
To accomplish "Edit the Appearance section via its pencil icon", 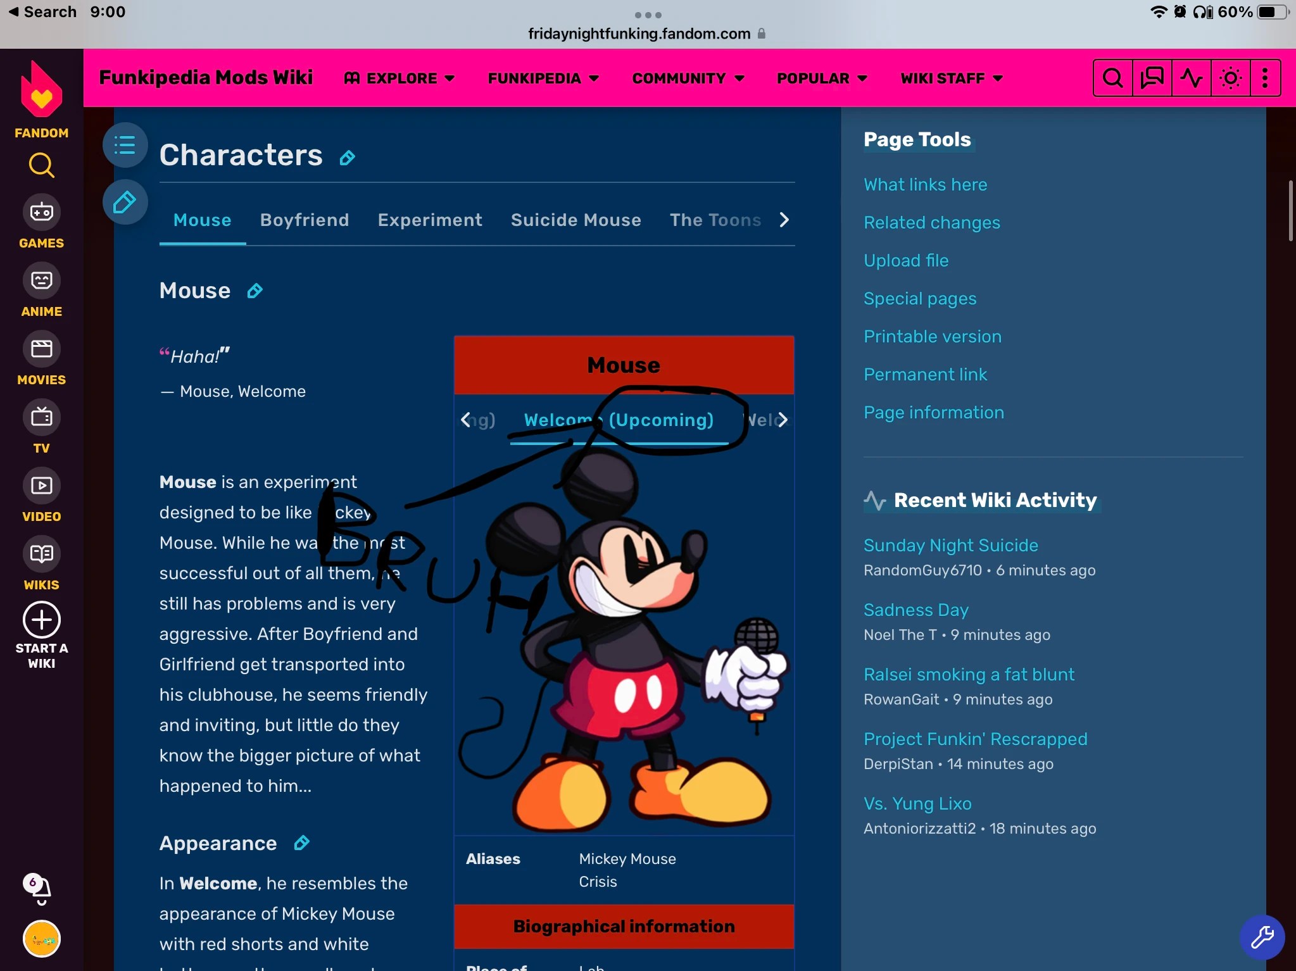I will point(302,843).
